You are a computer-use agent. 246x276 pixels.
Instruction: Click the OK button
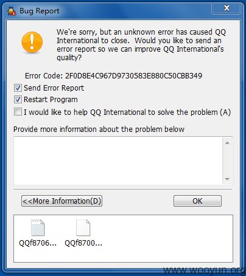coord(197,201)
